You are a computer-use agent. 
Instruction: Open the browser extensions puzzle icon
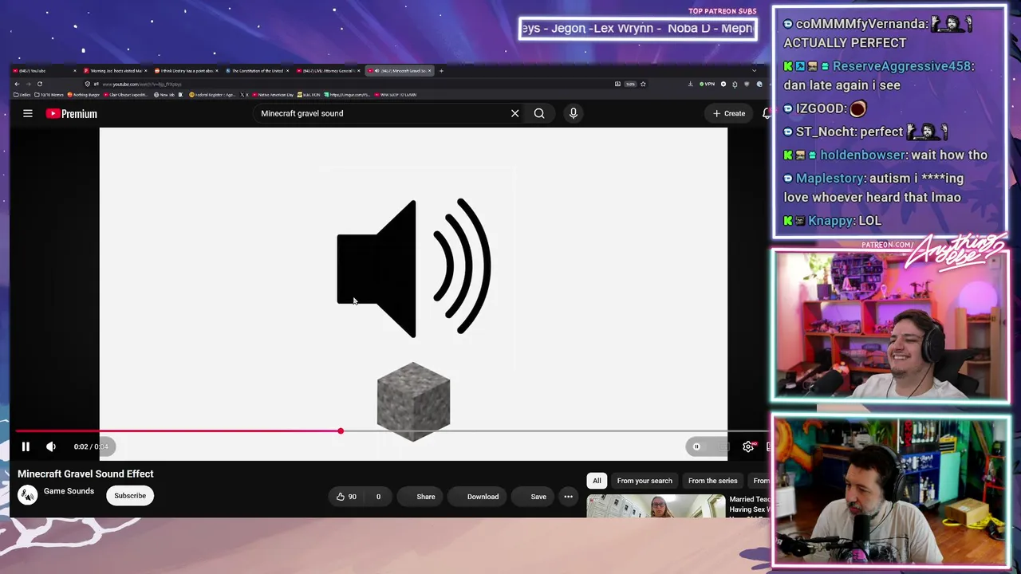(735, 84)
